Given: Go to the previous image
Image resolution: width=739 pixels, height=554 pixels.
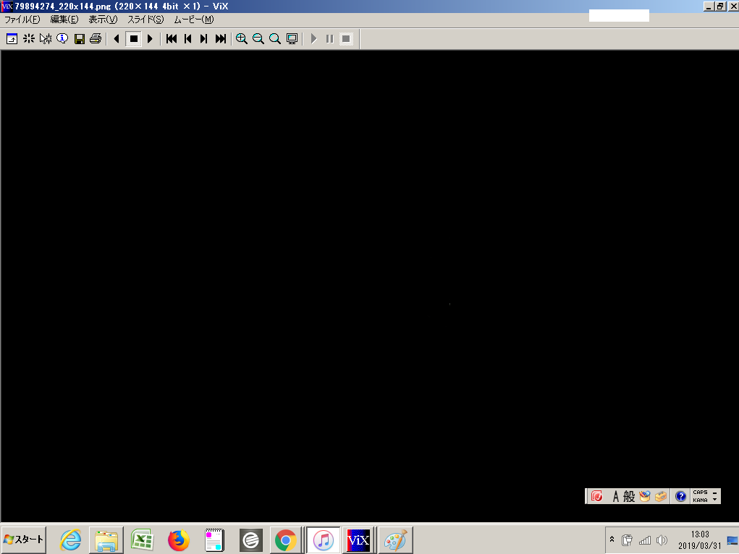Looking at the screenshot, I should point(187,38).
